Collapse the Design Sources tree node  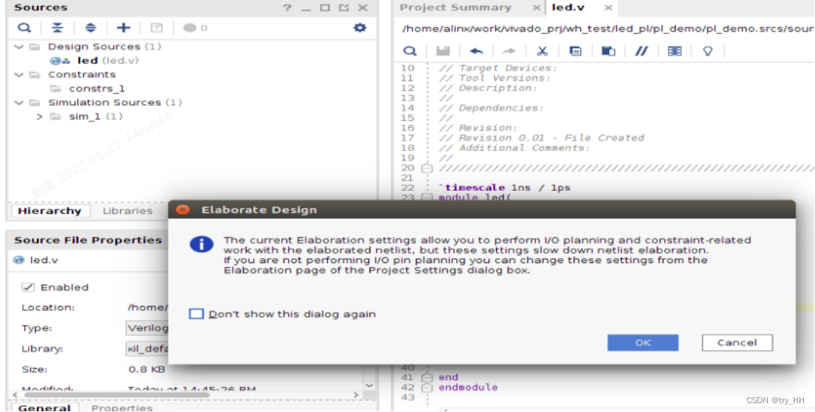[19, 47]
